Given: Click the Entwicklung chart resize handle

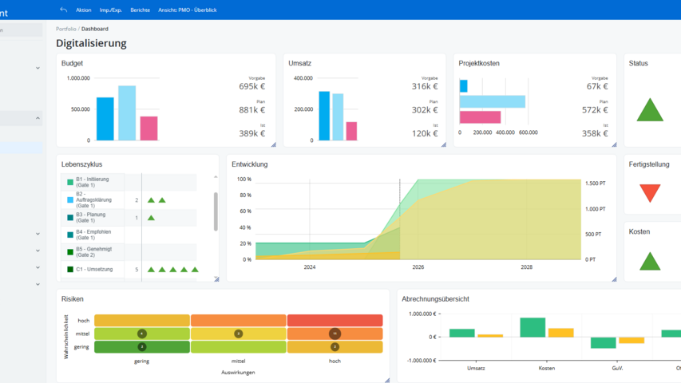Looking at the screenshot, I should (614, 279).
